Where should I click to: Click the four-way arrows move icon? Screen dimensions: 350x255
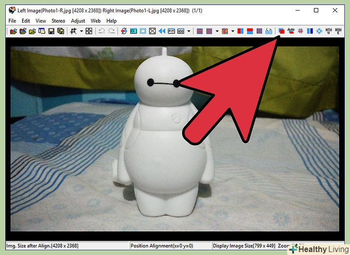[x=89, y=31]
